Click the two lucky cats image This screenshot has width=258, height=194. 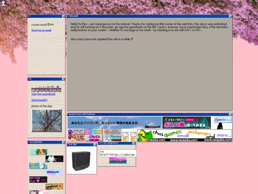(x=129, y=136)
